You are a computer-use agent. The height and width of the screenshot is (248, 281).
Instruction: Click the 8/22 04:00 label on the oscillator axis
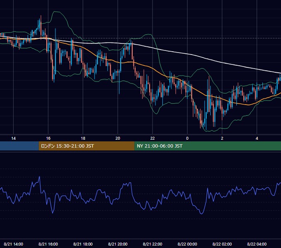(257, 244)
